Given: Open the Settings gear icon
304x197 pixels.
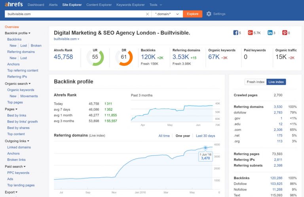Looking at the screenshot, I should (209, 14).
